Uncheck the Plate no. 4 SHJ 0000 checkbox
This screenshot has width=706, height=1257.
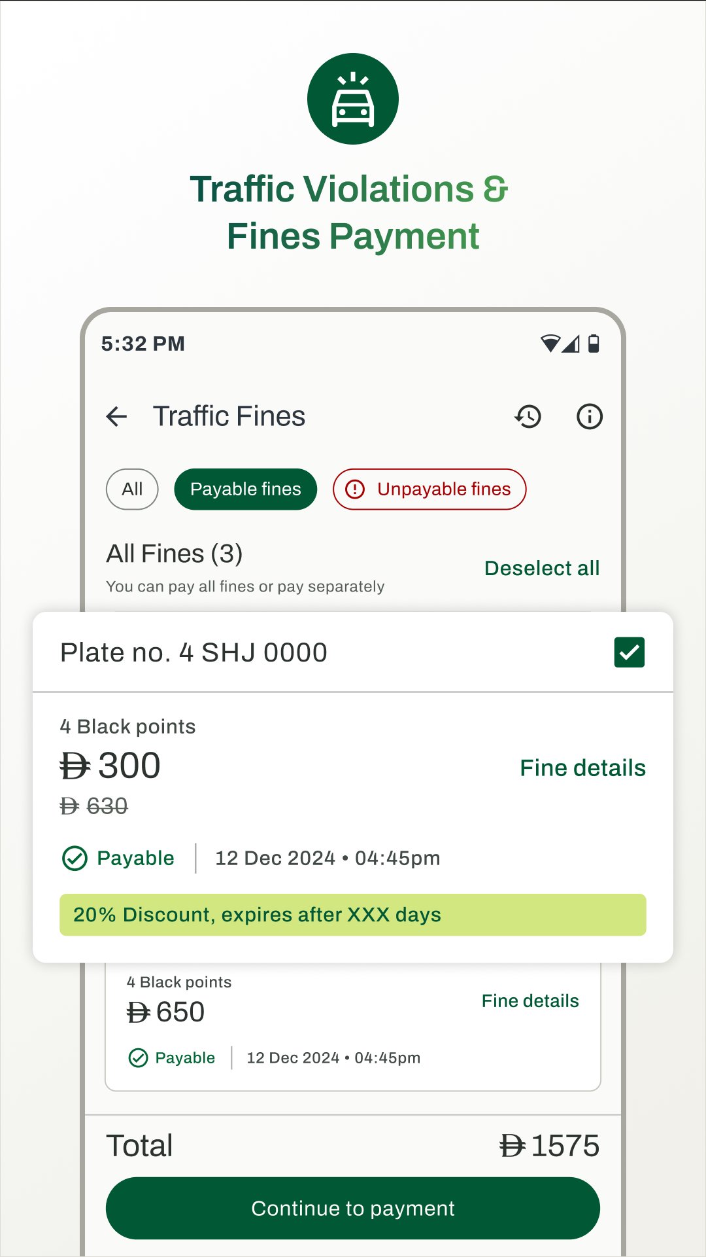[x=630, y=652]
